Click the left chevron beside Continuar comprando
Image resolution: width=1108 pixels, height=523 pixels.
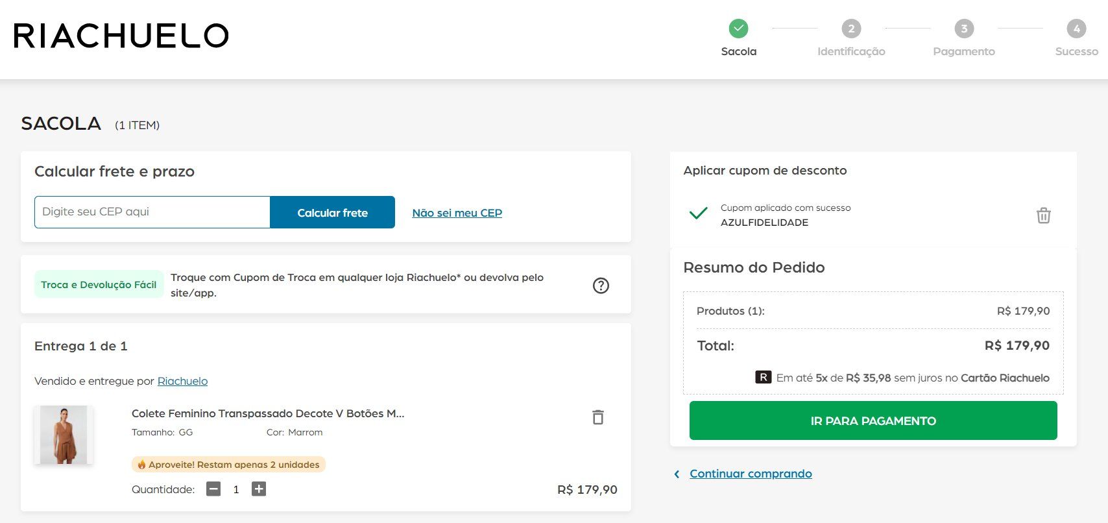click(677, 474)
